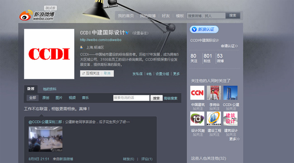The width and height of the screenshot is (294, 163).
Task: Open 设计风潮 id avatar
Action: click(x=197, y=119)
